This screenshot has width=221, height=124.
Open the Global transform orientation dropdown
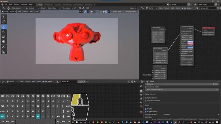(x=68, y=8)
